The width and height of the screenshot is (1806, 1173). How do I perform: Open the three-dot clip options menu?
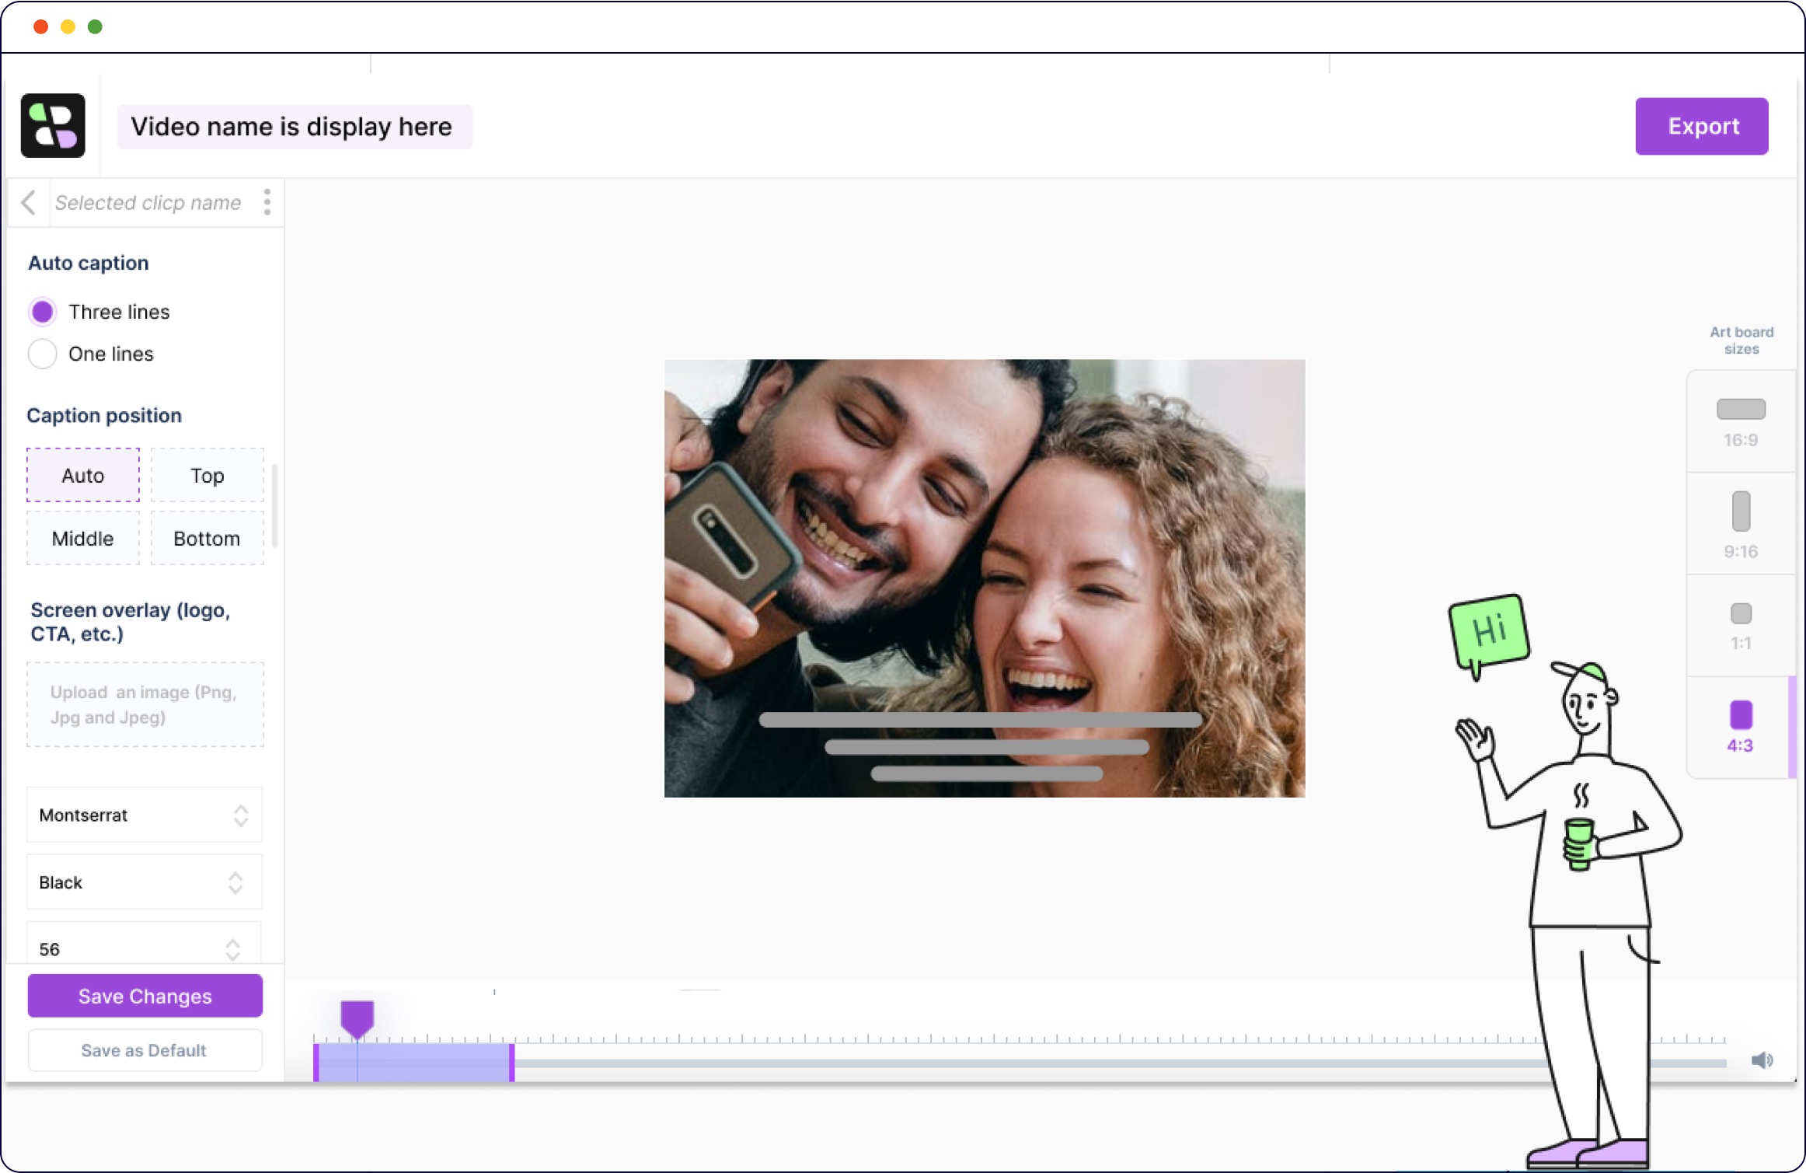click(x=267, y=202)
